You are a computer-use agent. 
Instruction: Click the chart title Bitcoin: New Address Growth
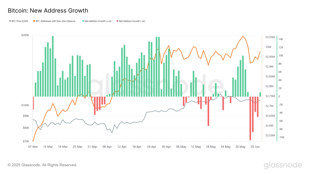(x=48, y=11)
